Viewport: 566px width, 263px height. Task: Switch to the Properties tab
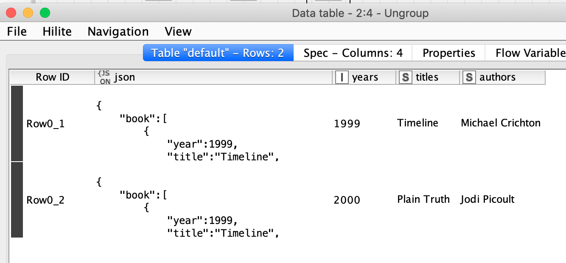tap(449, 53)
